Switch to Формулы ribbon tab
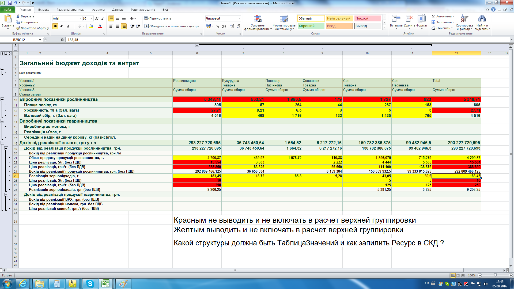 (98, 10)
